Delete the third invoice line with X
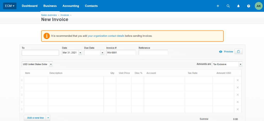The image size is (264, 121). pos(238,95)
